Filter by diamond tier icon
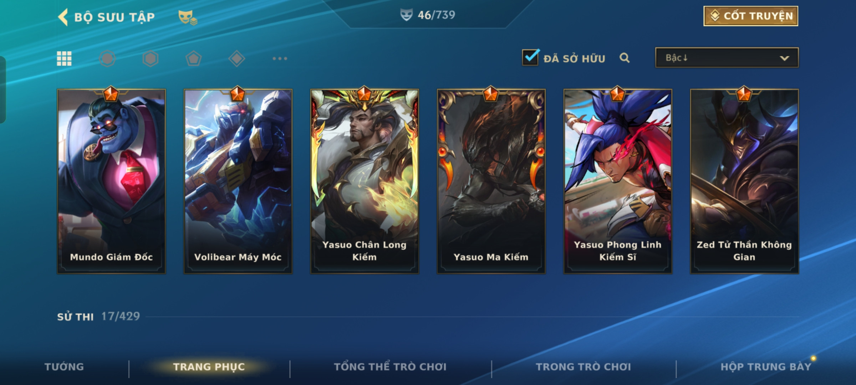The height and width of the screenshot is (385, 856). pos(237,58)
